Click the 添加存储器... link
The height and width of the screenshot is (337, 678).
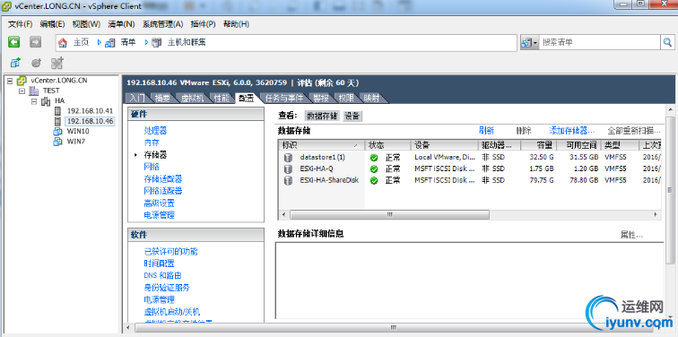(572, 131)
